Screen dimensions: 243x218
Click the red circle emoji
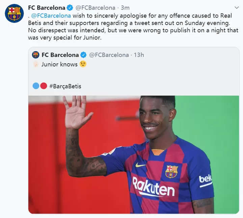[44, 86]
